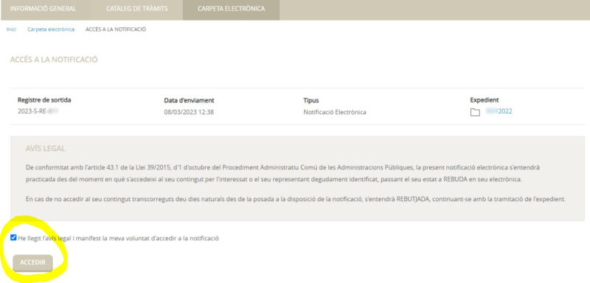590x283 pixels.
Task: Switch to Catàleg de Tràmits tab
Action: point(137,9)
